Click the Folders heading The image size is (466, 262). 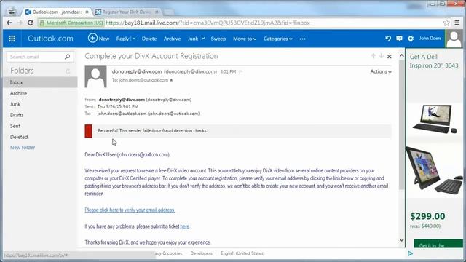coord(22,71)
